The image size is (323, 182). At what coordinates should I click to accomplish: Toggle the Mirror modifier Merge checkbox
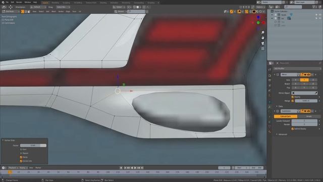click(293, 101)
